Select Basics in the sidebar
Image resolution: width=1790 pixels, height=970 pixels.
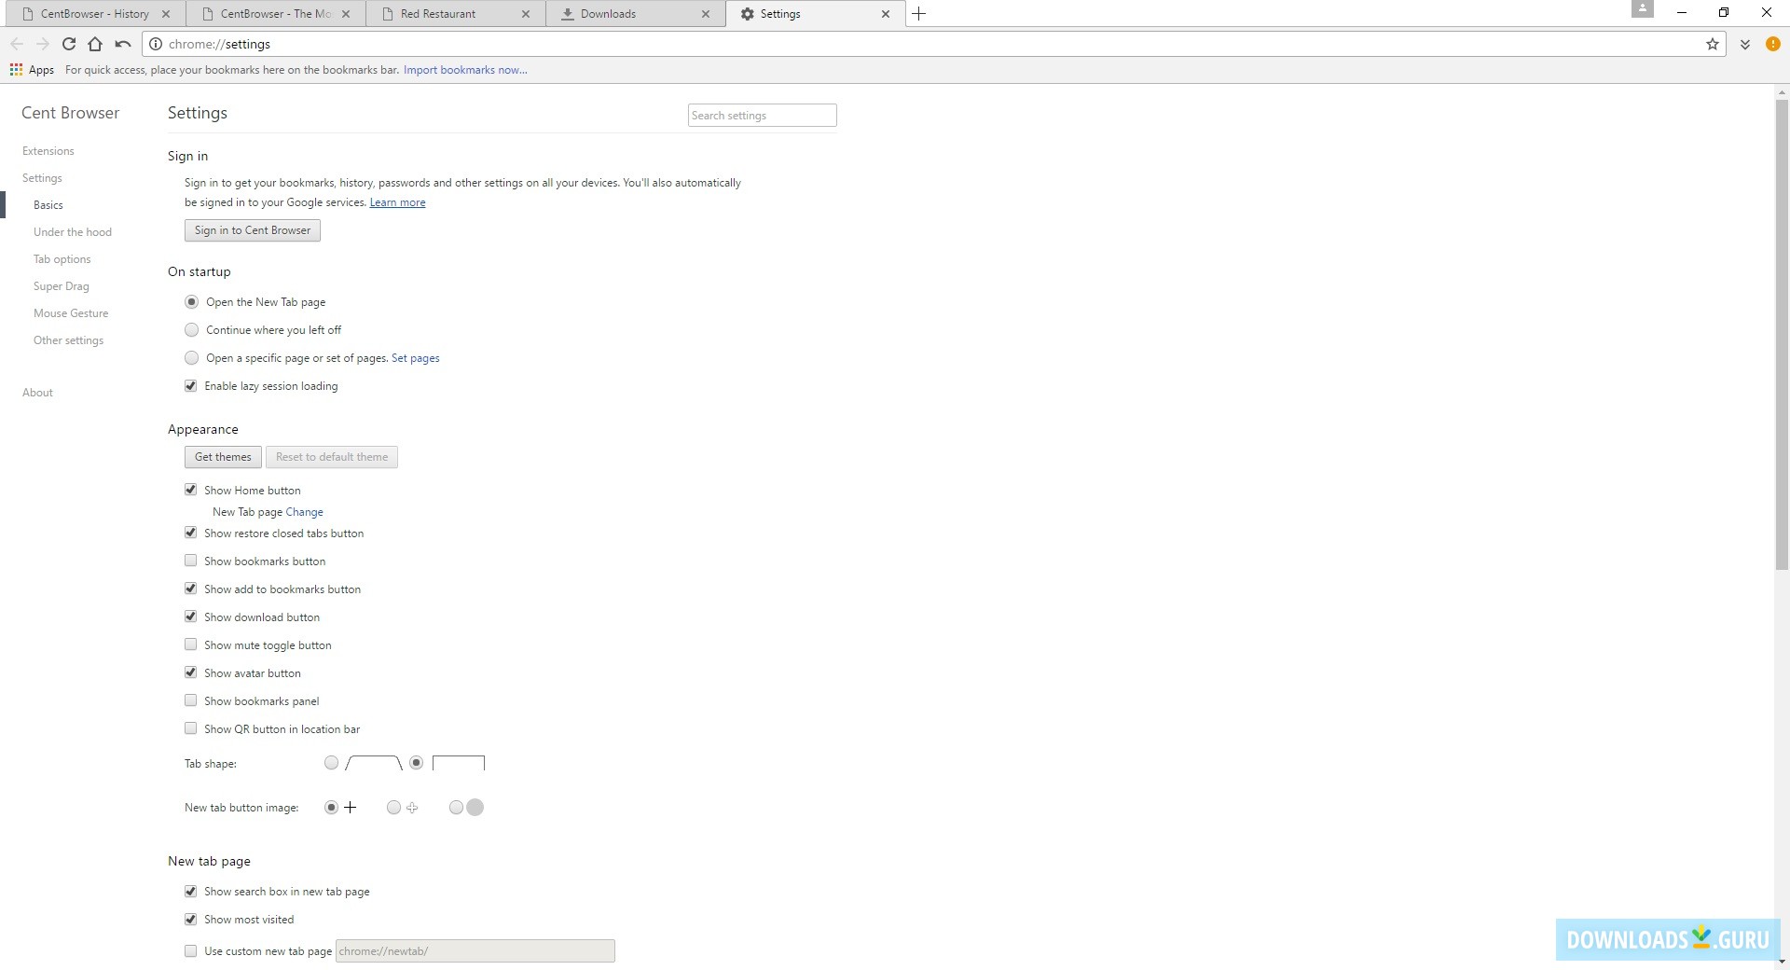point(48,205)
